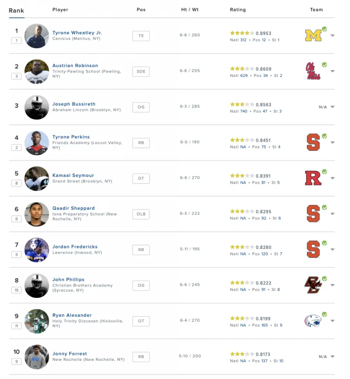This screenshot has height=379, width=350.
Task: Expand Joseph Bussireth's N/A team arrow
Action: (x=333, y=107)
